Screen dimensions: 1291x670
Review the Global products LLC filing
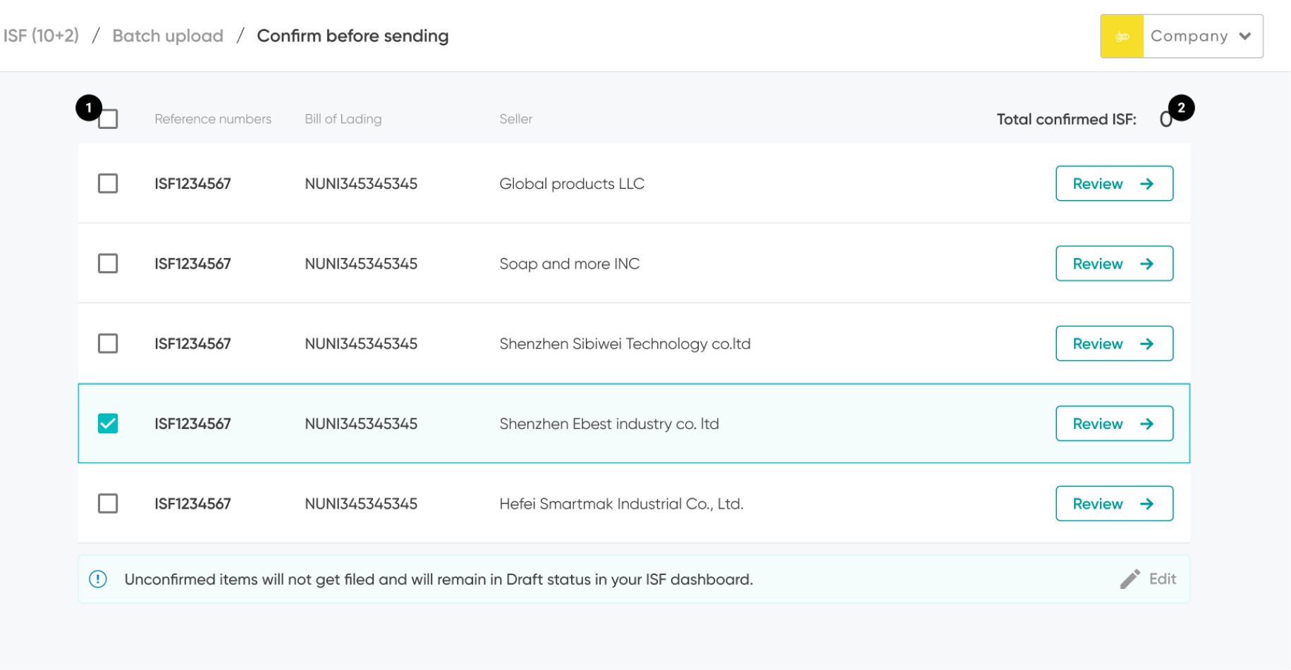point(1114,184)
